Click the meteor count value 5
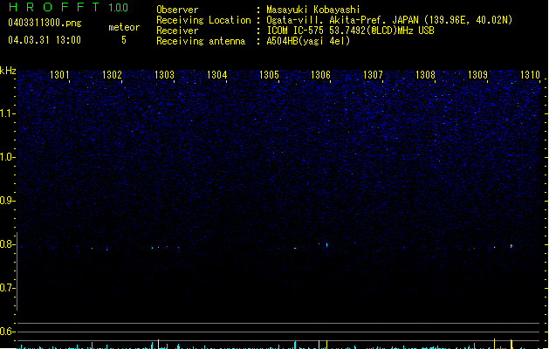This screenshot has height=349, width=549. pos(124,40)
